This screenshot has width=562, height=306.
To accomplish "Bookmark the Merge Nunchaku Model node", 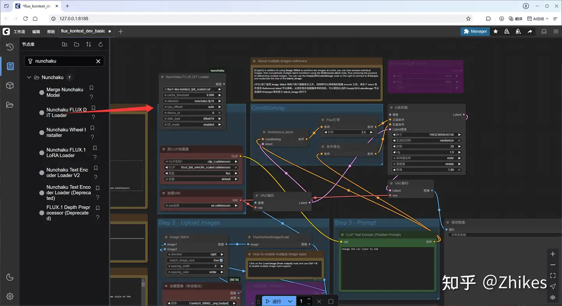I will [x=91, y=88].
